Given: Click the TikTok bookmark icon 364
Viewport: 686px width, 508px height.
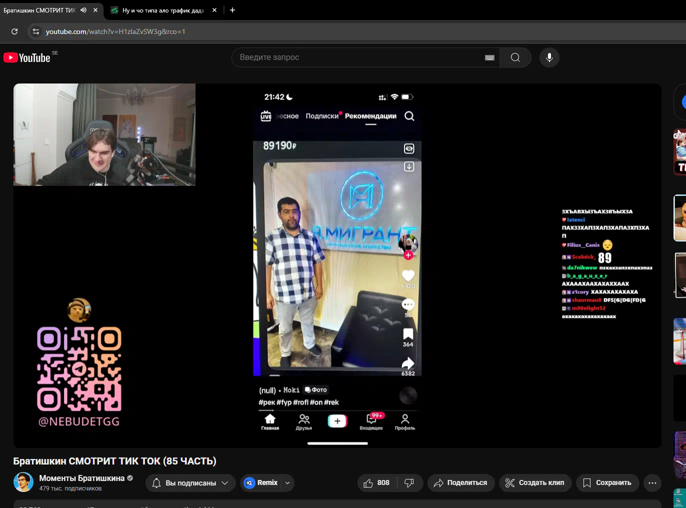Looking at the screenshot, I should (408, 333).
